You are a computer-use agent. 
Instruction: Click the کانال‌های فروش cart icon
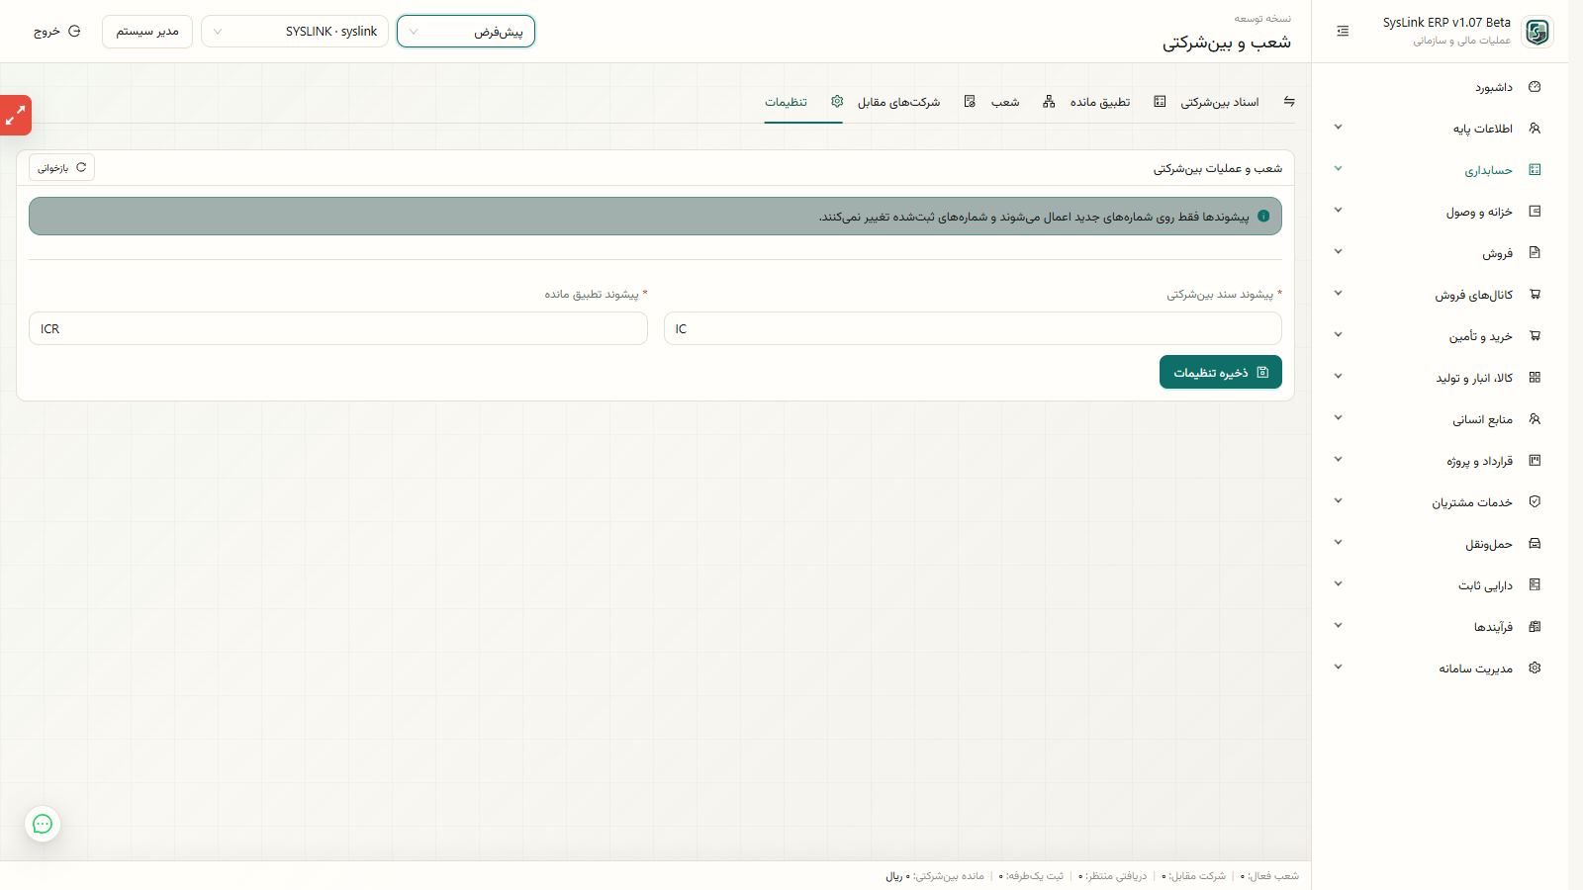click(x=1535, y=295)
